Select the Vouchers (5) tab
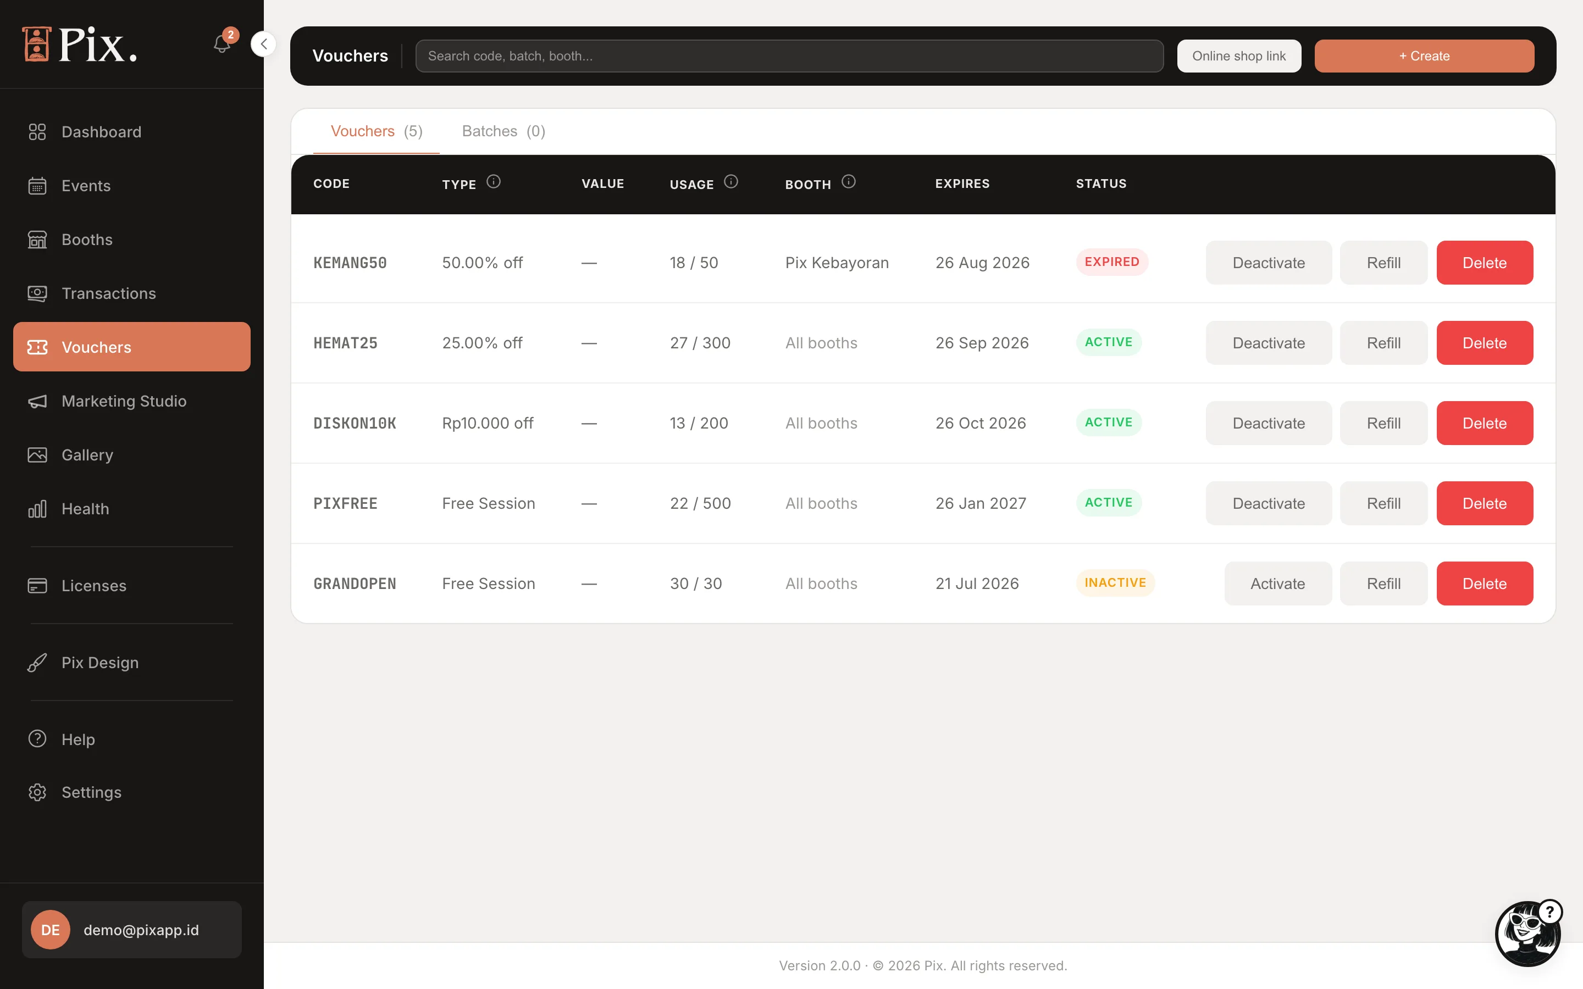1583x989 pixels. click(377, 131)
